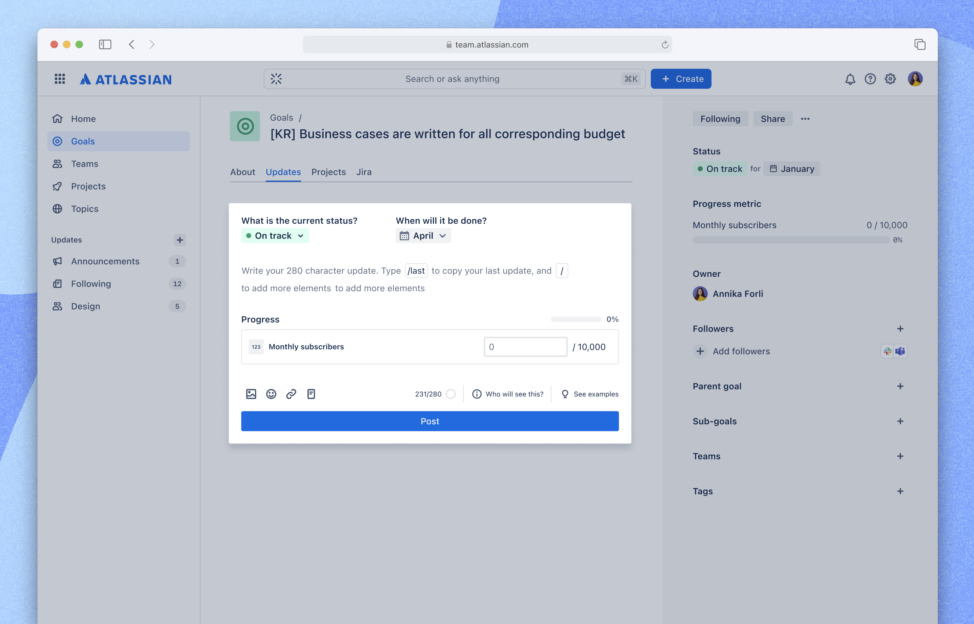The height and width of the screenshot is (624, 974).
Task: Add a new item next to Updates heading
Action: click(x=180, y=240)
